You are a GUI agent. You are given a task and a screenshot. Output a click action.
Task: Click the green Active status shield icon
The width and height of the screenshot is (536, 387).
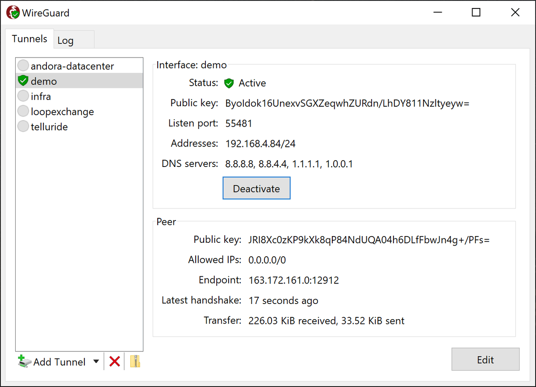pyautogui.click(x=229, y=83)
